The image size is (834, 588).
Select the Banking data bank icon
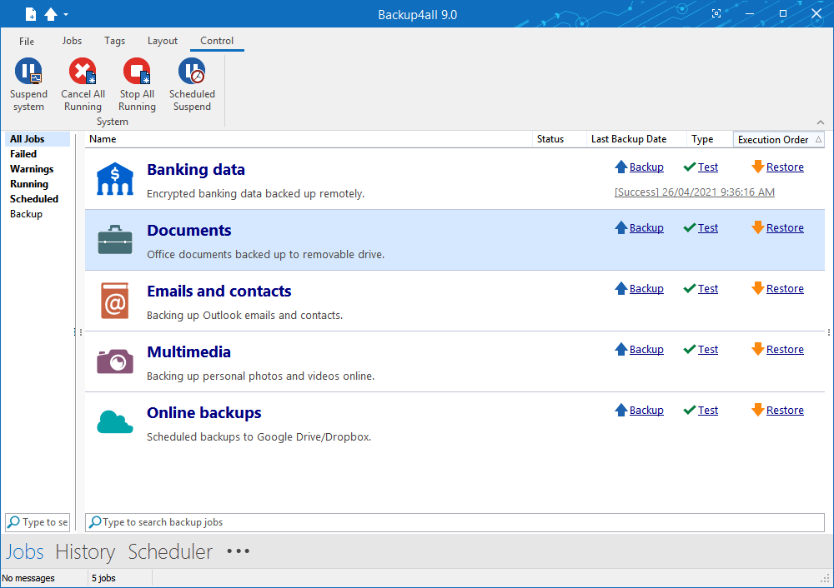[114, 179]
